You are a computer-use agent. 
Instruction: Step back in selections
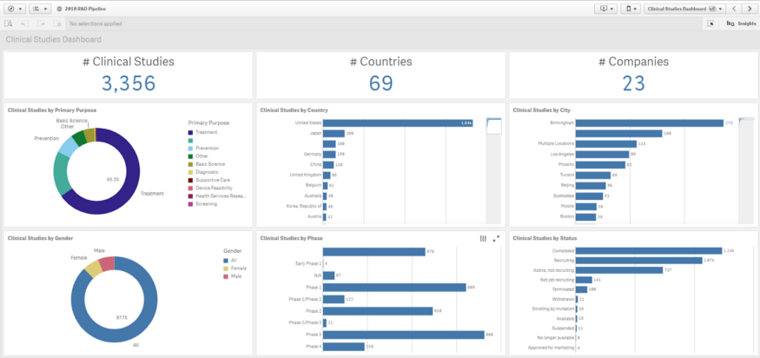click(24, 23)
